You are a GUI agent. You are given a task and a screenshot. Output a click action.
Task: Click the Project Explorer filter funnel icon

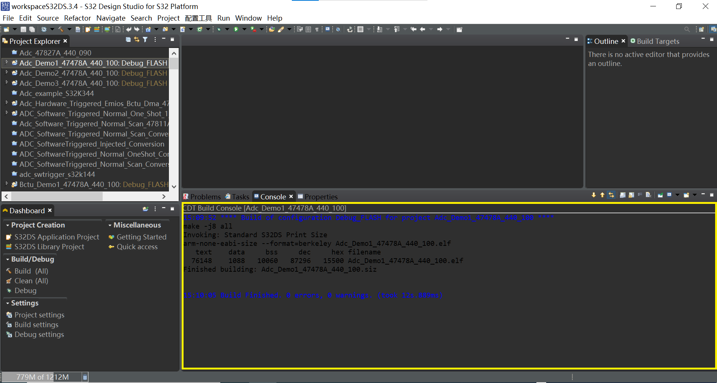(x=145, y=39)
